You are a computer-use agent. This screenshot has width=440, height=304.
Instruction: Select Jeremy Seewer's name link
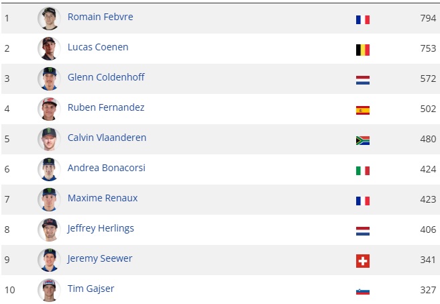(100, 258)
